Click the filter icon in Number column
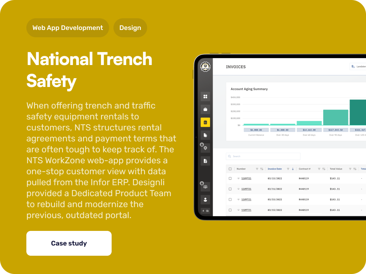Screen dimensions: 366x274 coord(257,169)
